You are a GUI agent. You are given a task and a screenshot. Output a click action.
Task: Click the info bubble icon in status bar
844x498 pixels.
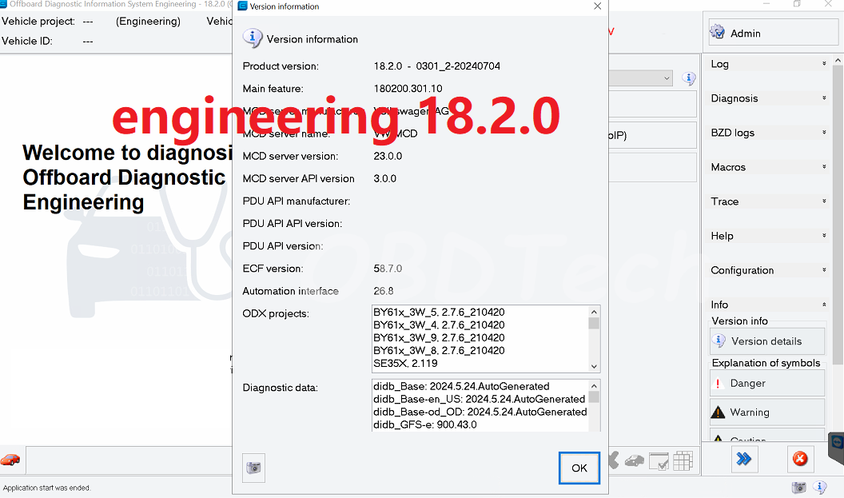pos(820,488)
